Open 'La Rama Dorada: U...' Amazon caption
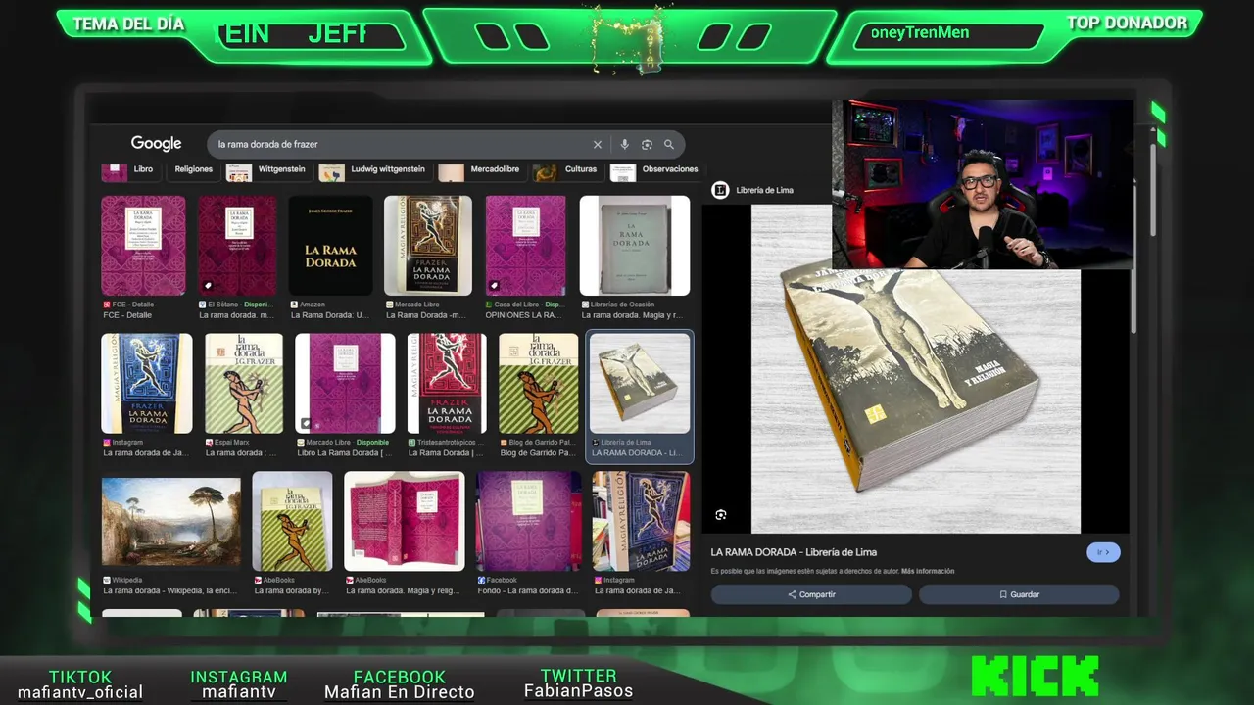The width and height of the screenshot is (1254, 705). click(x=329, y=315)
